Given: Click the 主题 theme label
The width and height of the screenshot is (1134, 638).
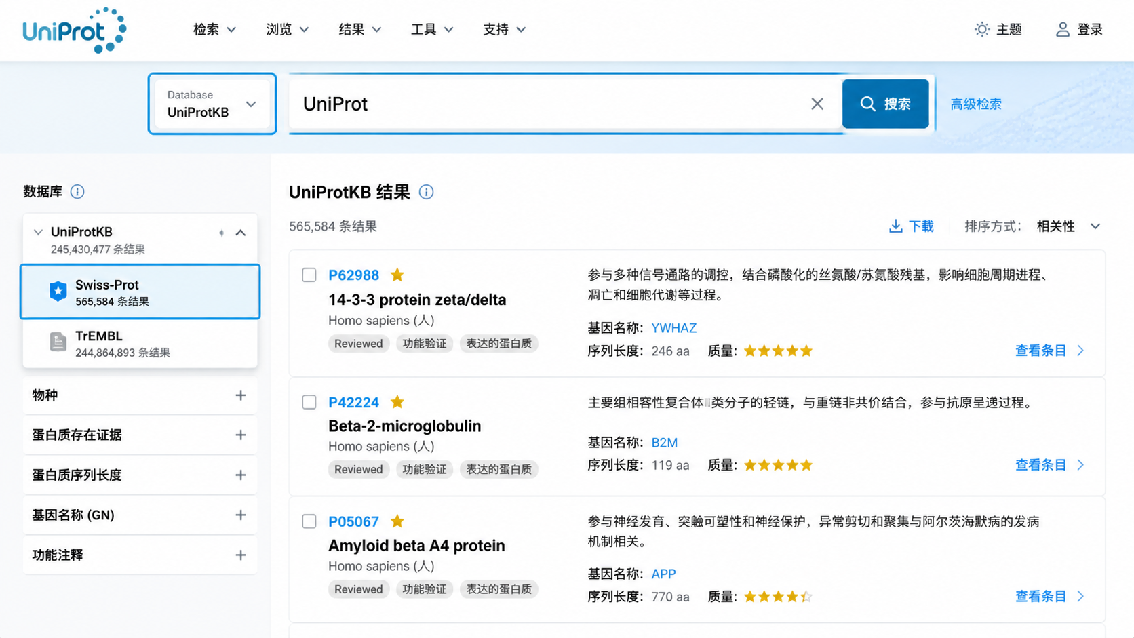Looking at the screenshot, I should tap(1009, 29).
